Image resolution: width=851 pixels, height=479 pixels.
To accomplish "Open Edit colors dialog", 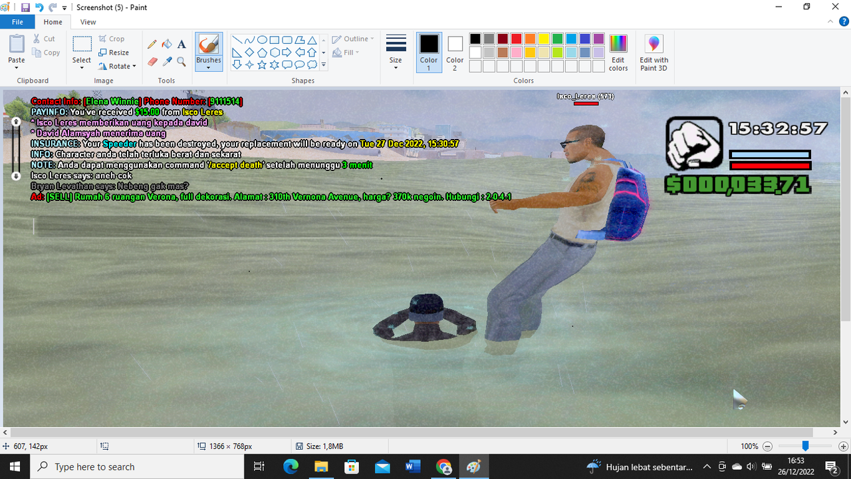I will tap(618, 53).
